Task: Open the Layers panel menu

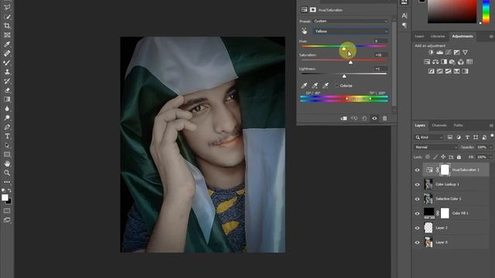Action: pyautogui.click(x=491, y=125)
